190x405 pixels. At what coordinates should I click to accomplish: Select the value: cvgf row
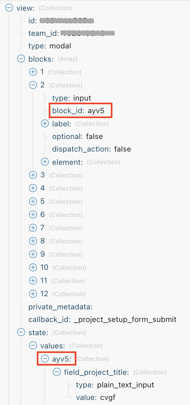(x=96, y=397)
